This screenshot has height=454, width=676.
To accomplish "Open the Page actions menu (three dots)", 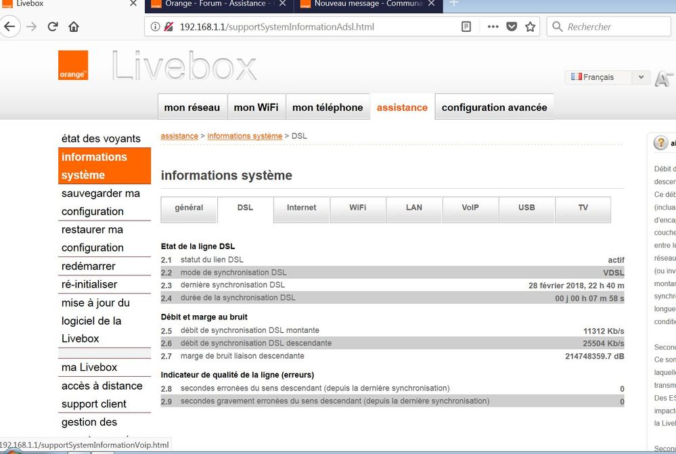I will pos(492,26).
